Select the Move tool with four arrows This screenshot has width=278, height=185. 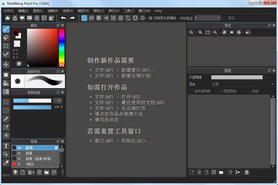pos(6,64)
